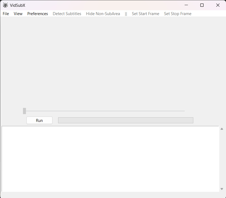226x198 pixels.
Task: Set the stop frame for subtitle extraction
Action: tap(178, 14)
